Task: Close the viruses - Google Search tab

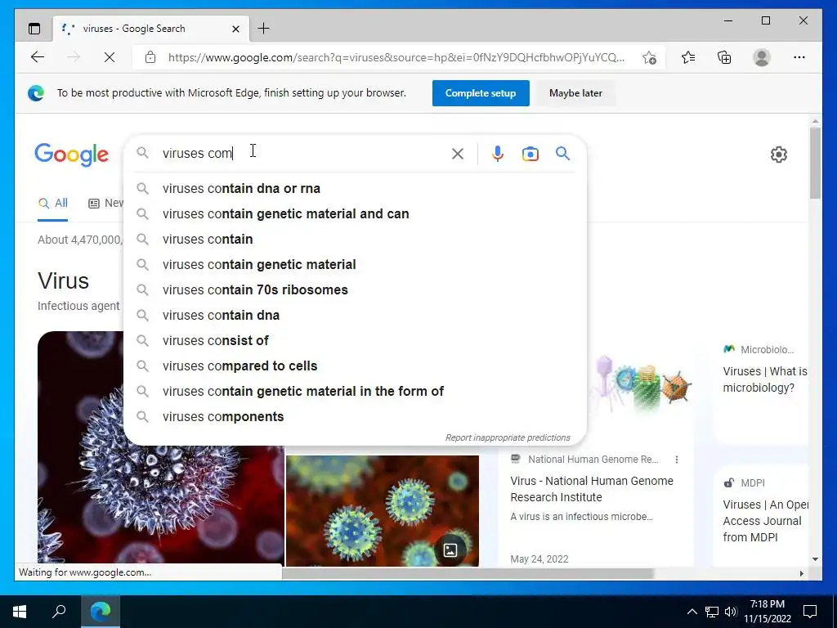Action: coord(235,29)
